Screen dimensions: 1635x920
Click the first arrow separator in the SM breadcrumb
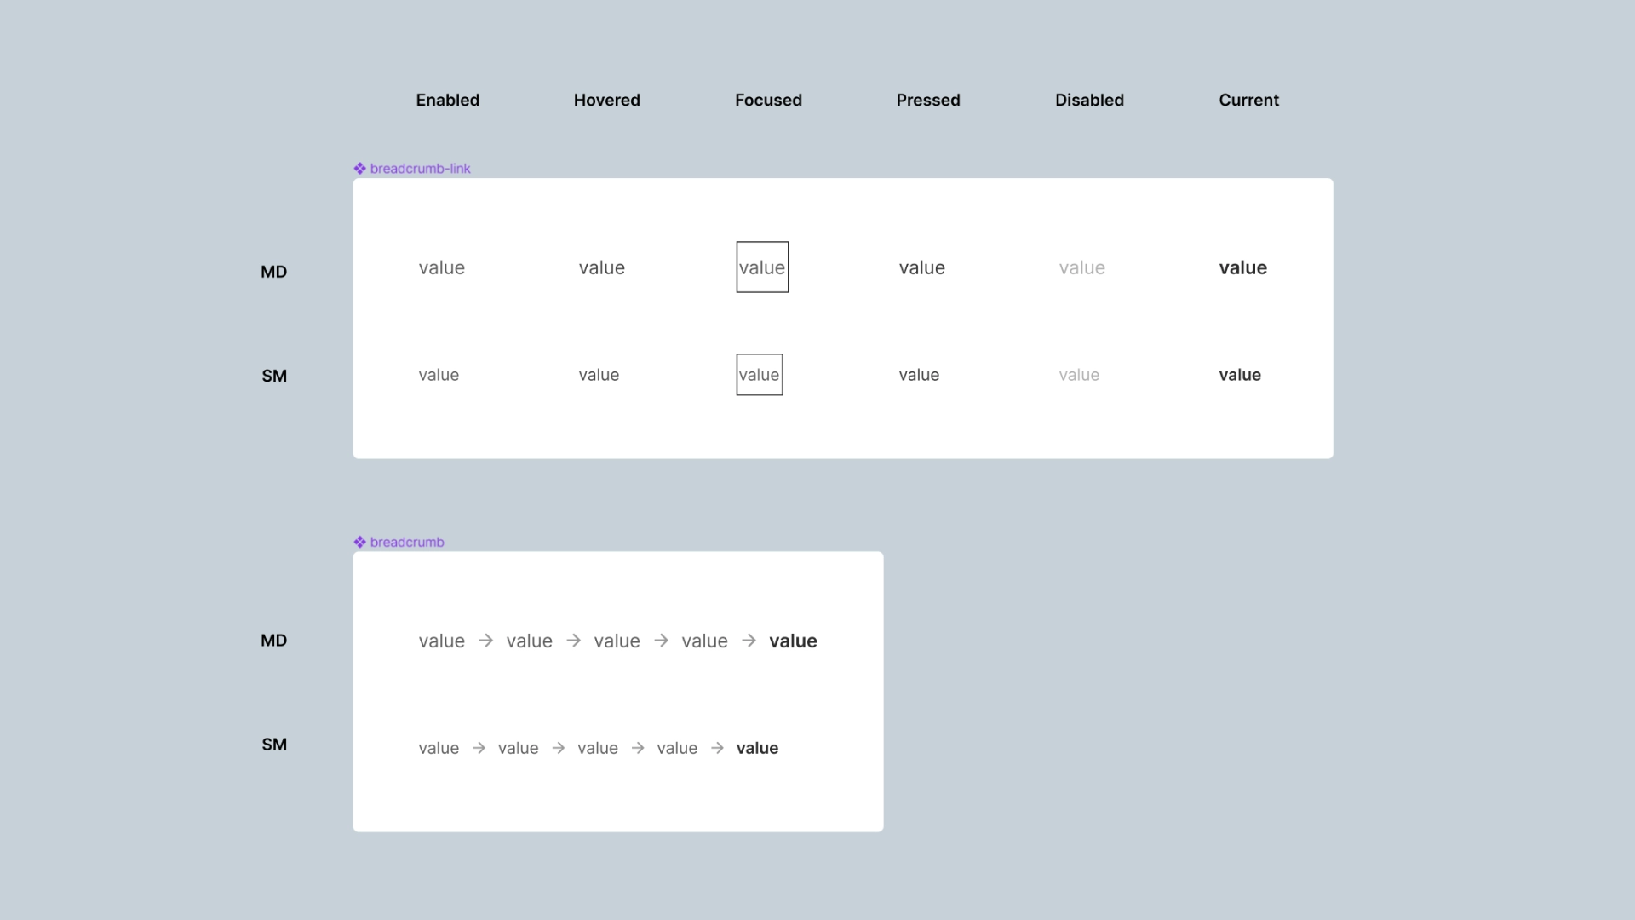[x=479, y=748]
